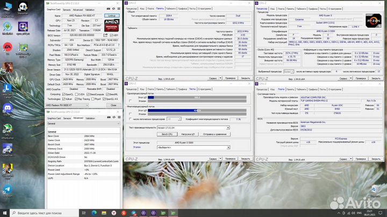Click camera icon in lower GPU-Z Advanced window
The width and height of the screenshot is (387, 217).
tap(109, 117)
